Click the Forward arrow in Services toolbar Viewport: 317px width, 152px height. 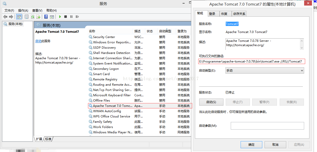tap(11, 17)
